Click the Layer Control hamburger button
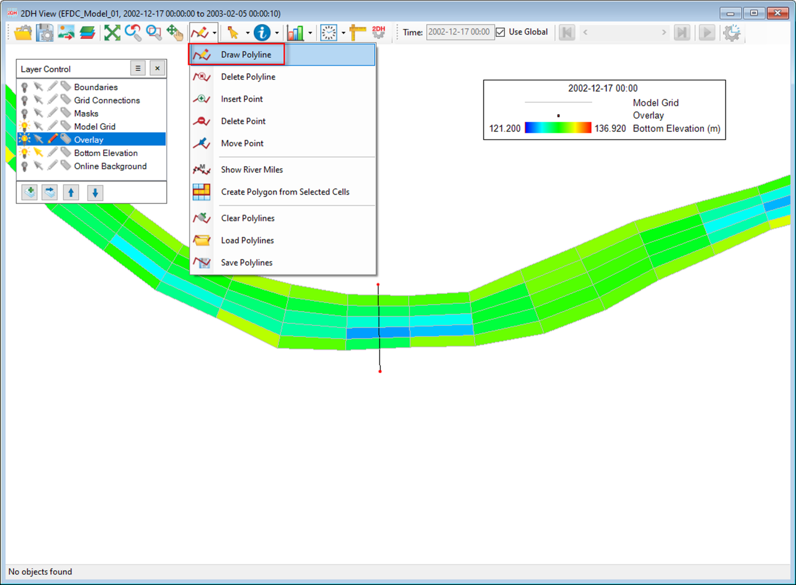 coord(138,68)
